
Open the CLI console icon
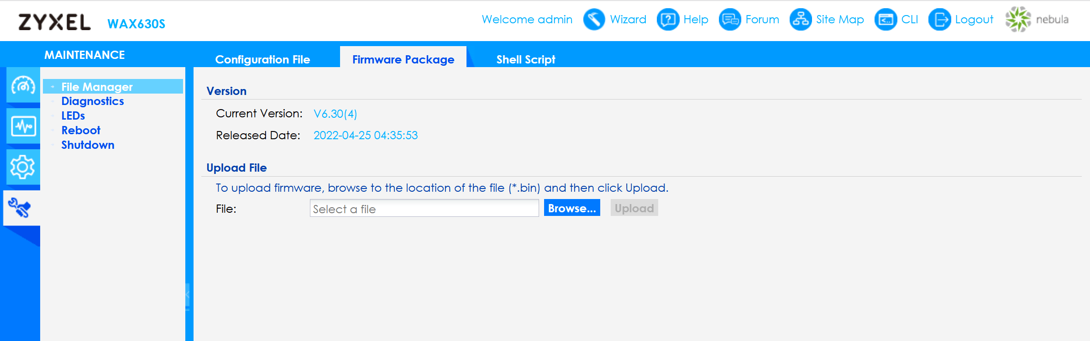886,20
